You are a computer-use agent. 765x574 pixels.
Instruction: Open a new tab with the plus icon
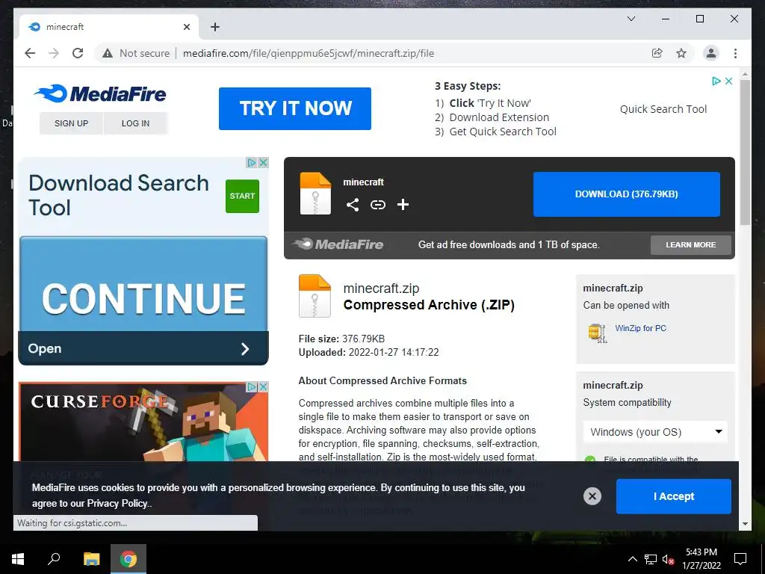click(215, 27)
